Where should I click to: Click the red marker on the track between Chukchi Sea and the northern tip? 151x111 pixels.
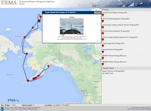click(x=33, y=28)
